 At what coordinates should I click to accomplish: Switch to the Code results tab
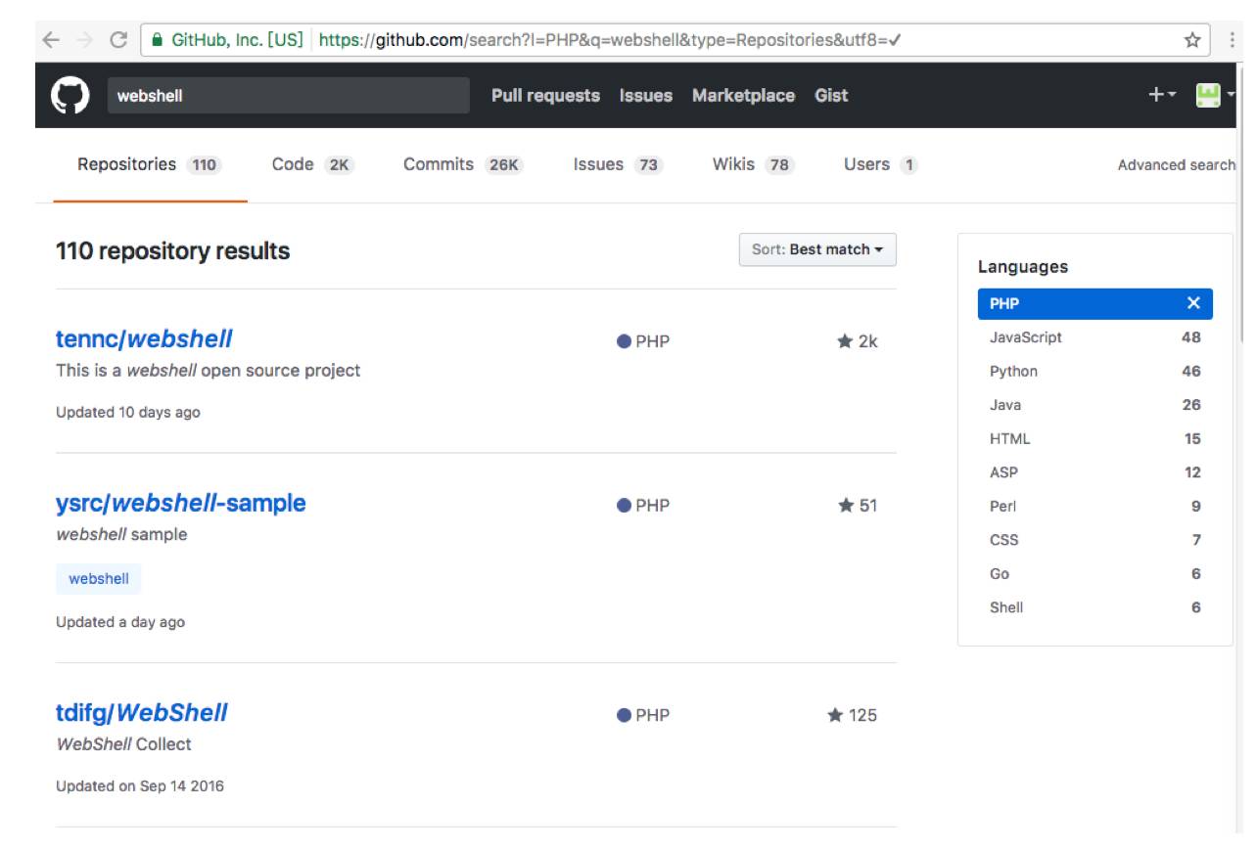point(312,165)
